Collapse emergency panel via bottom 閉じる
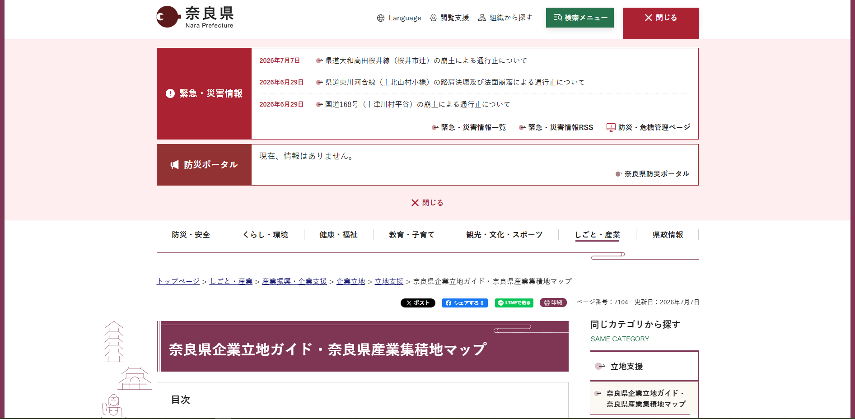This screenshot has width=855, height=419. point(427,203)
